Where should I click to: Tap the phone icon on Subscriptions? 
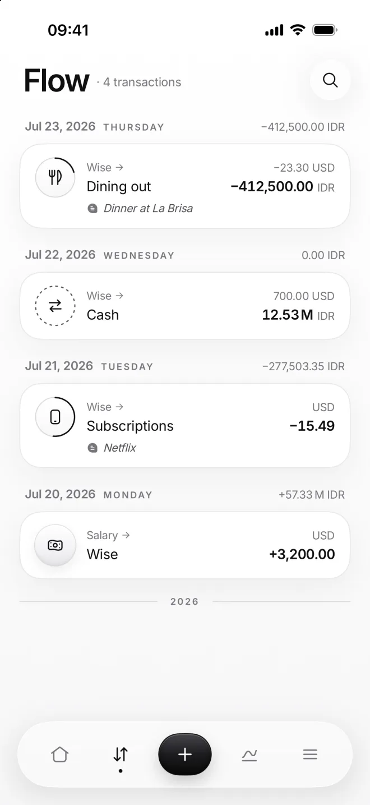(x=55, y=417)
